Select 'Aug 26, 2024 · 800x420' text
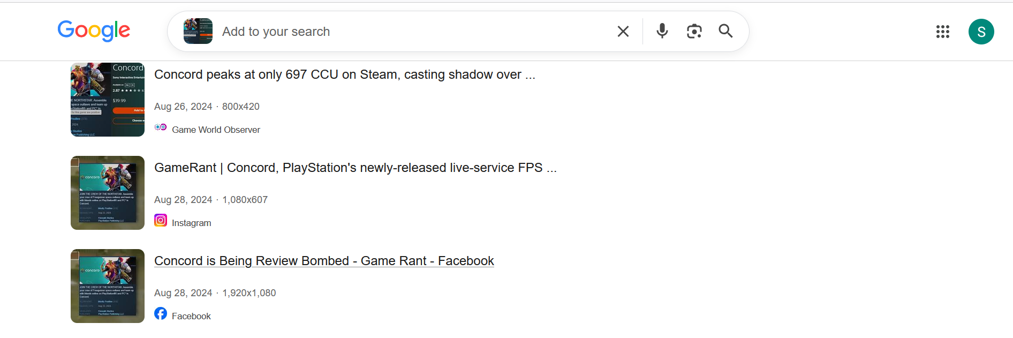This screenshot has width=1013, height=338. tap(207, 107)
